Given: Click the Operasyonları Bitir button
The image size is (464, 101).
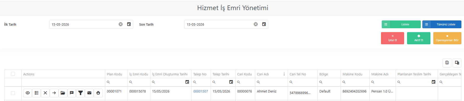Looking at the screenshot, I should (x=447, y=38).
